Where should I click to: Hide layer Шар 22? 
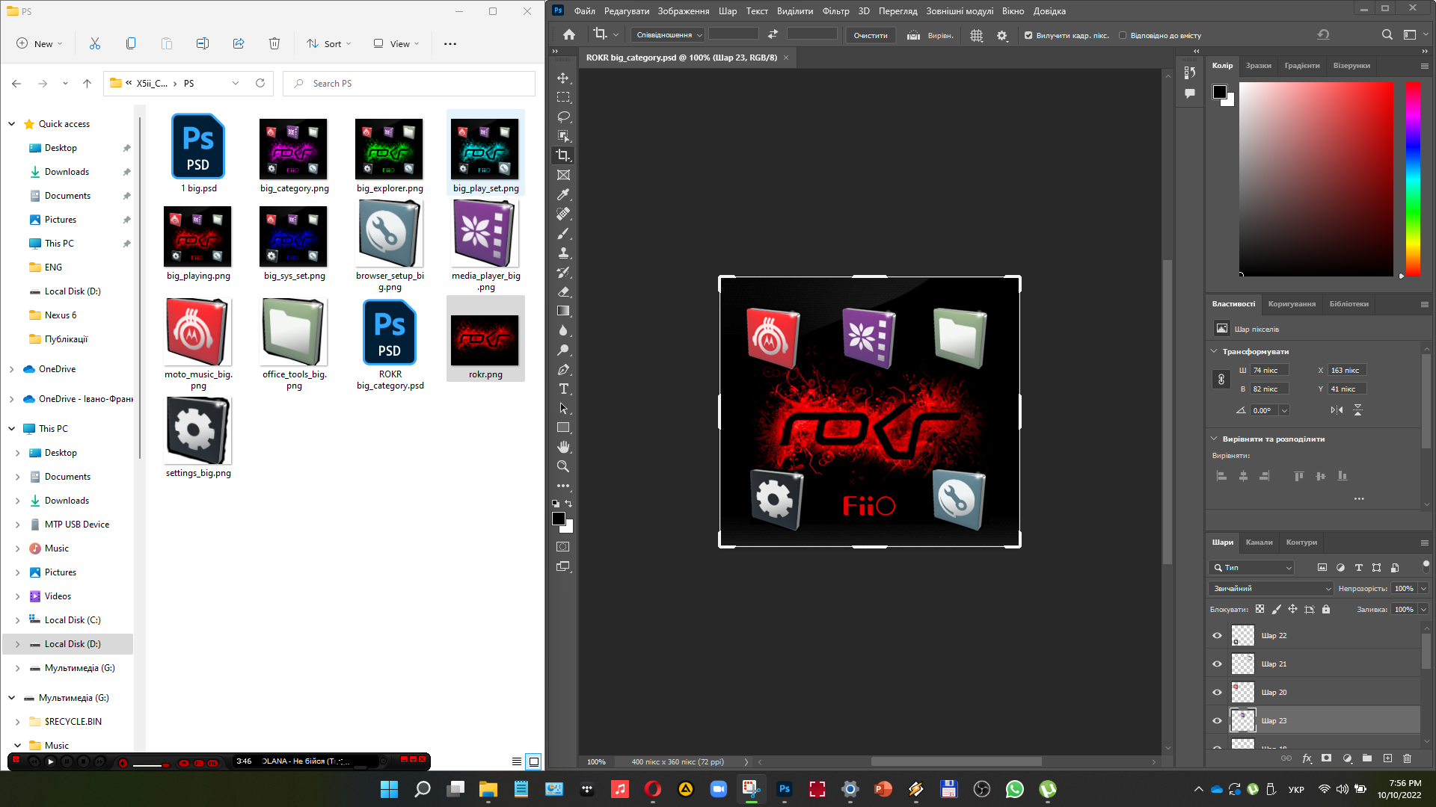click(x=1217, y=636)
